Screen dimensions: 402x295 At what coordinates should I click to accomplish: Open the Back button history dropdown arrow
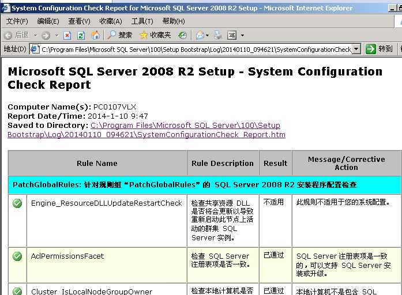click(35, 35)
